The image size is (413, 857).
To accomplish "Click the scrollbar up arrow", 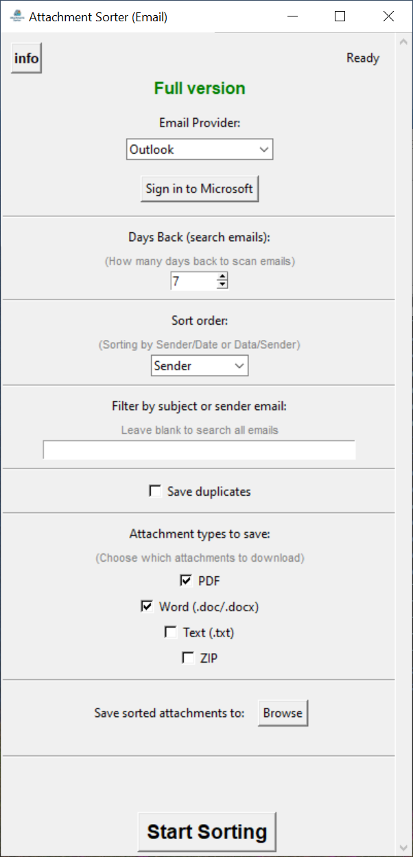I will [x=403, y=41].
